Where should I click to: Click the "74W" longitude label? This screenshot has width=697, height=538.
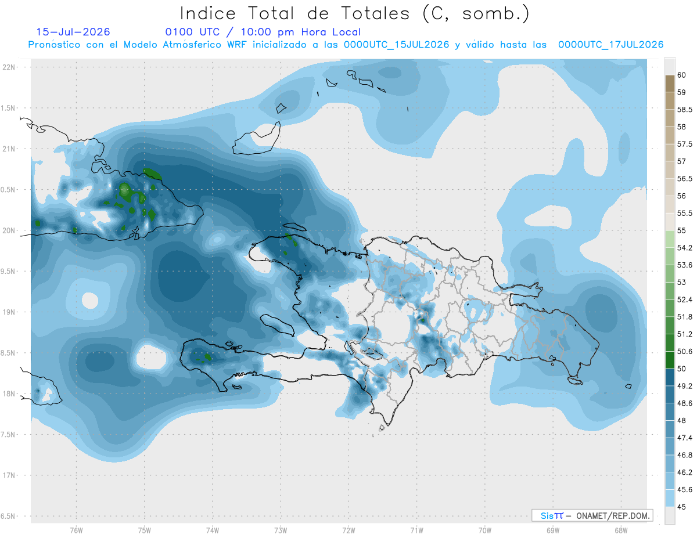point(212,530)
